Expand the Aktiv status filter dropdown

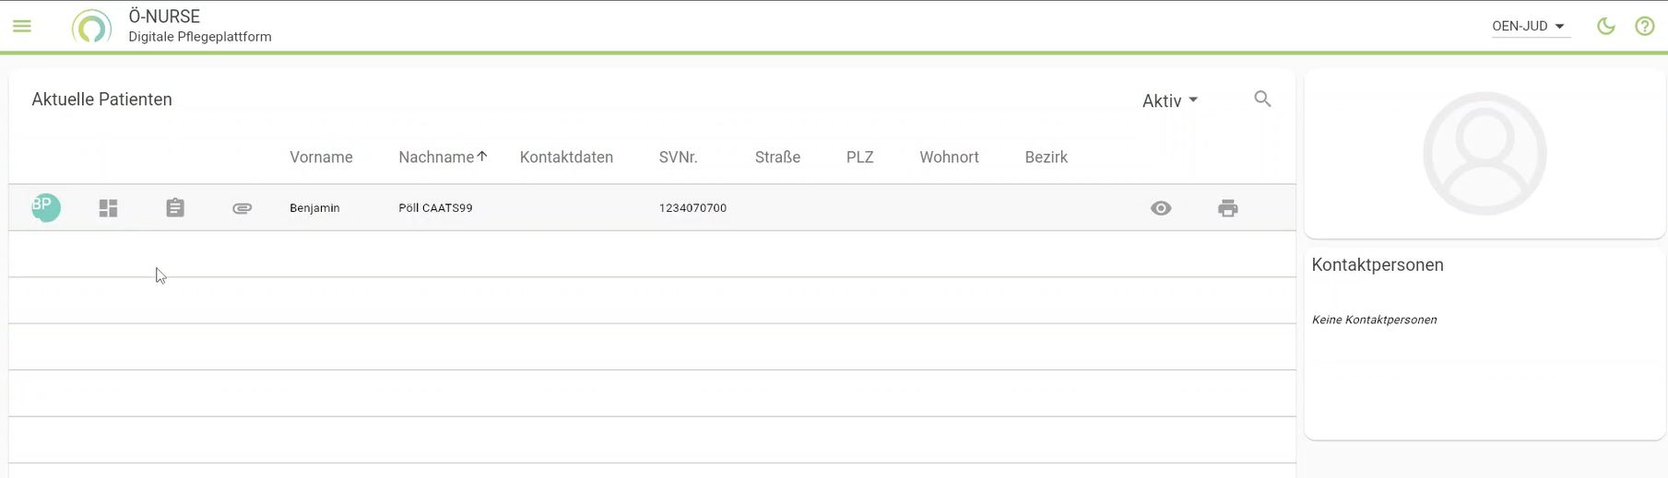[1169, 101]
